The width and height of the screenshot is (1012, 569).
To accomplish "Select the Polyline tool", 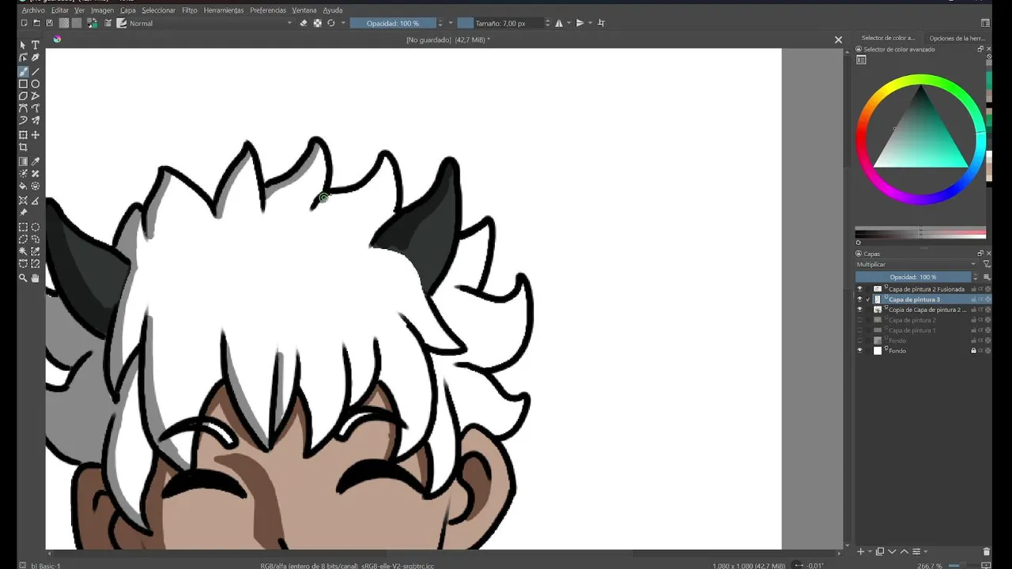I will click(x=36, y=96).
